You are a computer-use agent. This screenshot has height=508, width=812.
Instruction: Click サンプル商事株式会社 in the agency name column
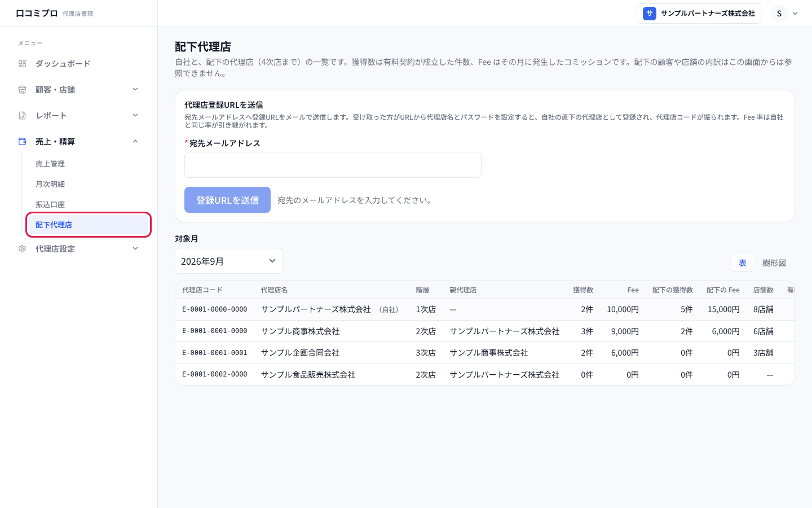click(300, 331)
